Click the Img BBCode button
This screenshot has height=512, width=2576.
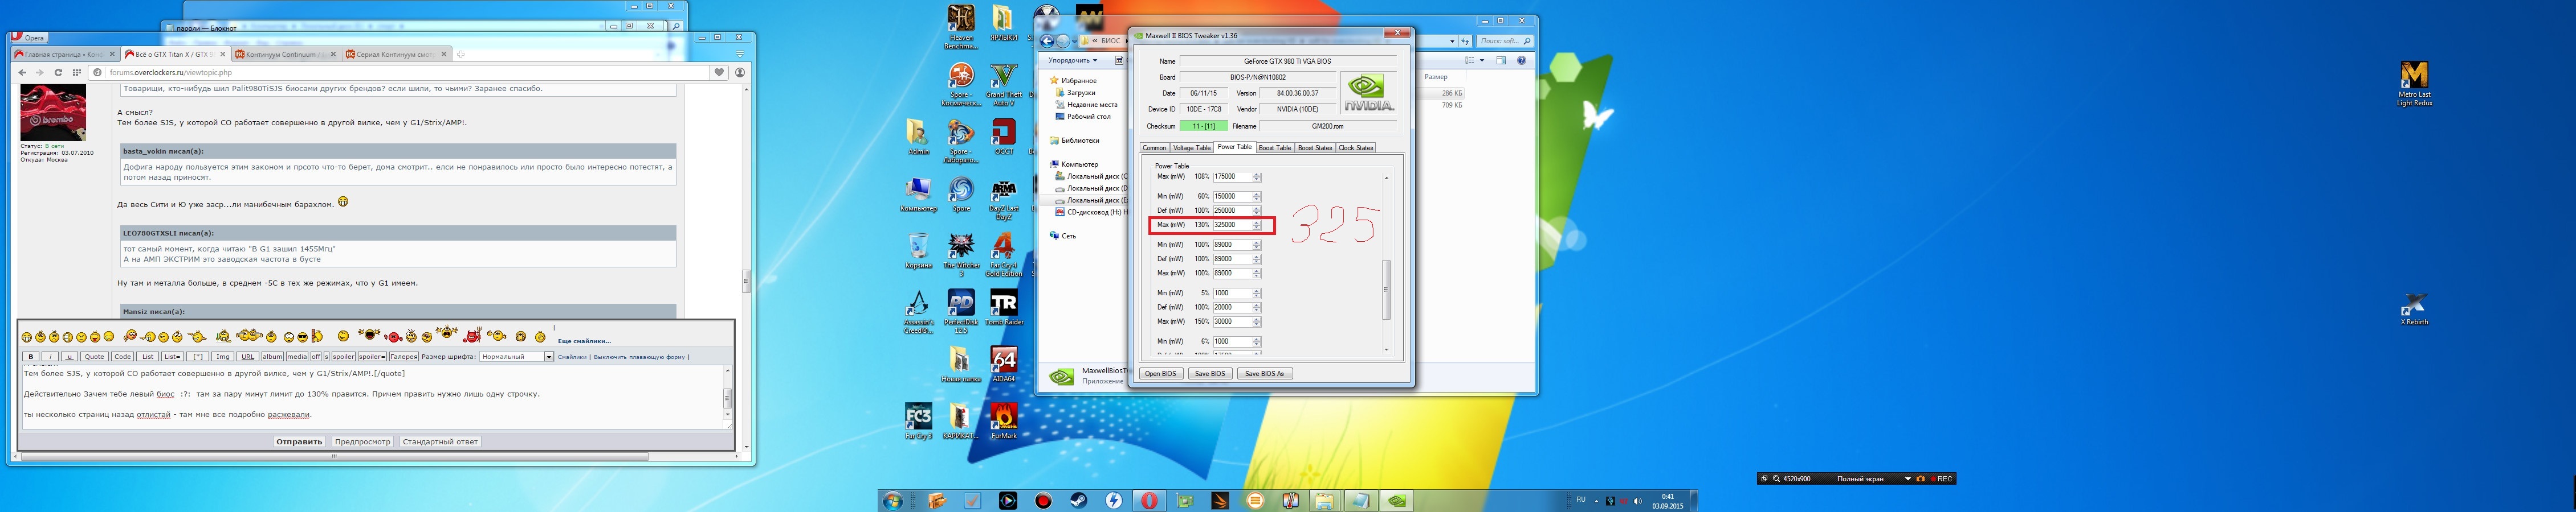pyautogui.click(x=222, y=356)
